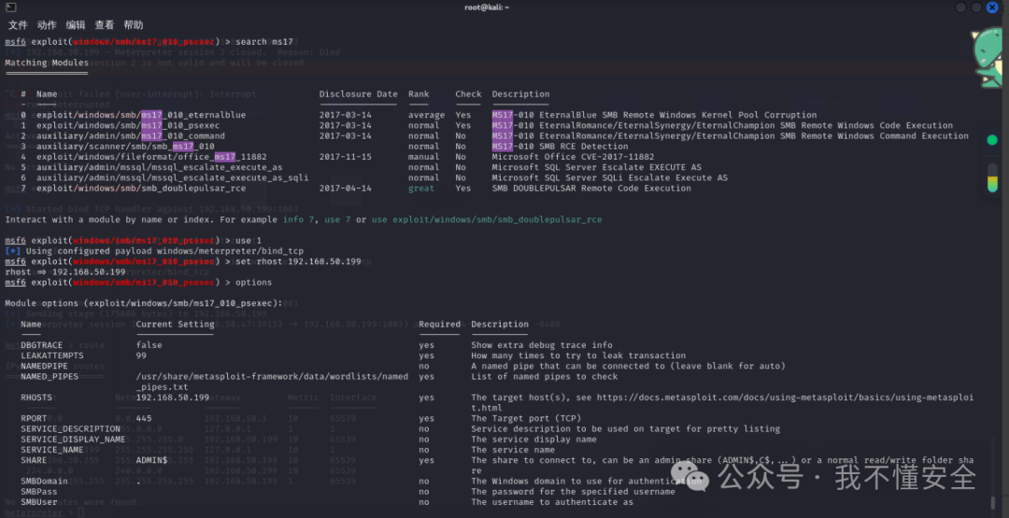This screenshot has height=518, width=1009.
Task: Click the 'SMBDomain' option name
Action: [x=45, y=481]
